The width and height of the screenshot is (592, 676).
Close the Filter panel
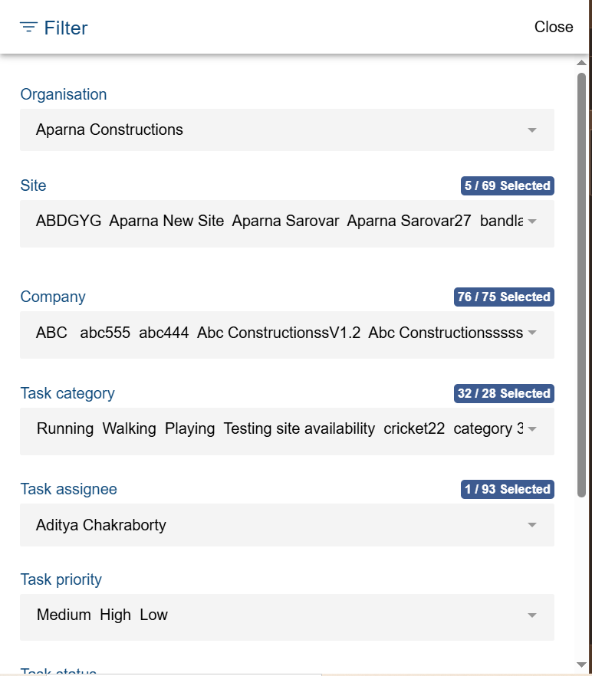tap(553, 27)
